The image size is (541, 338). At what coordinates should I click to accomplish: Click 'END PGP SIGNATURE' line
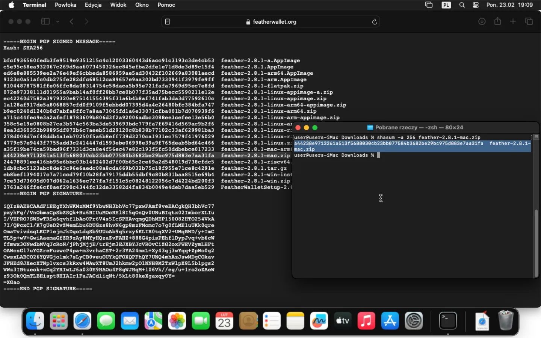pyautogui.click(x=48, y=289)
